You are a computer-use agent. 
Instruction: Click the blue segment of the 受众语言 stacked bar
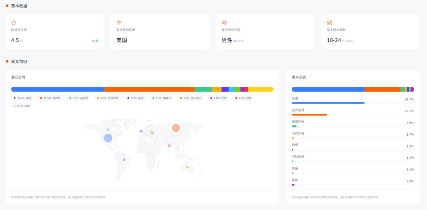point(328,89)
